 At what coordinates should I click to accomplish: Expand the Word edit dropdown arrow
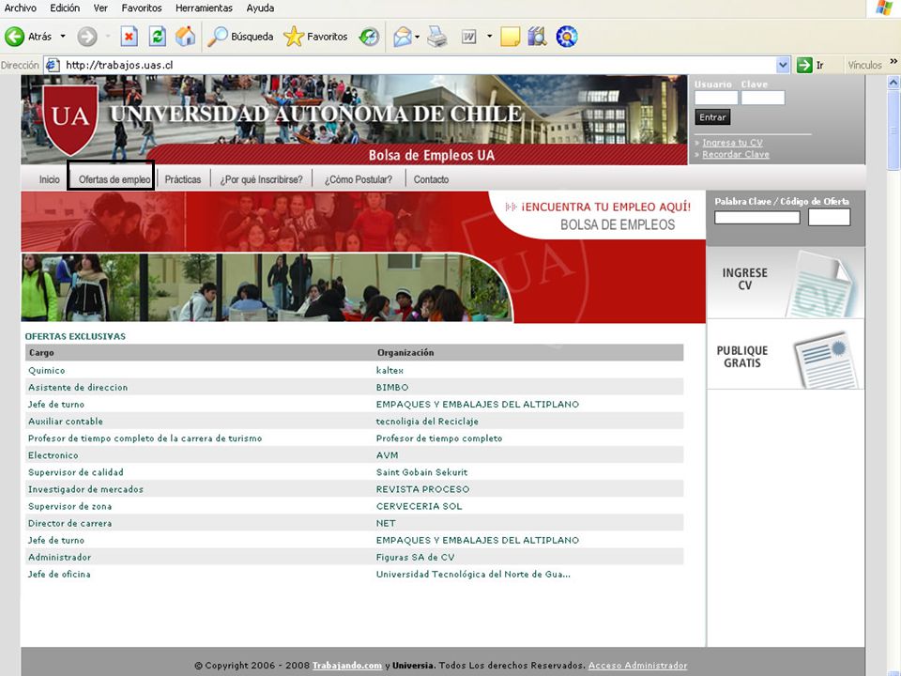[489, 37]
